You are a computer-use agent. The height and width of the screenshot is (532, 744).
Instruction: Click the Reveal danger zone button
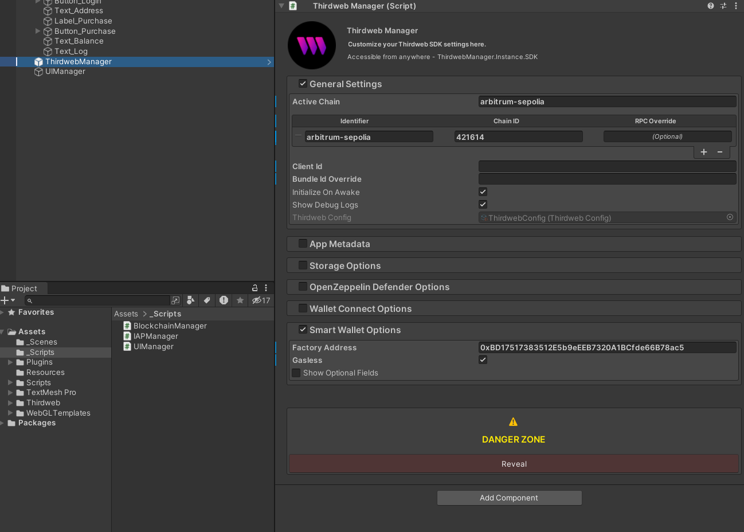(x=514, y=464)
